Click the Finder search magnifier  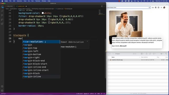166,54
